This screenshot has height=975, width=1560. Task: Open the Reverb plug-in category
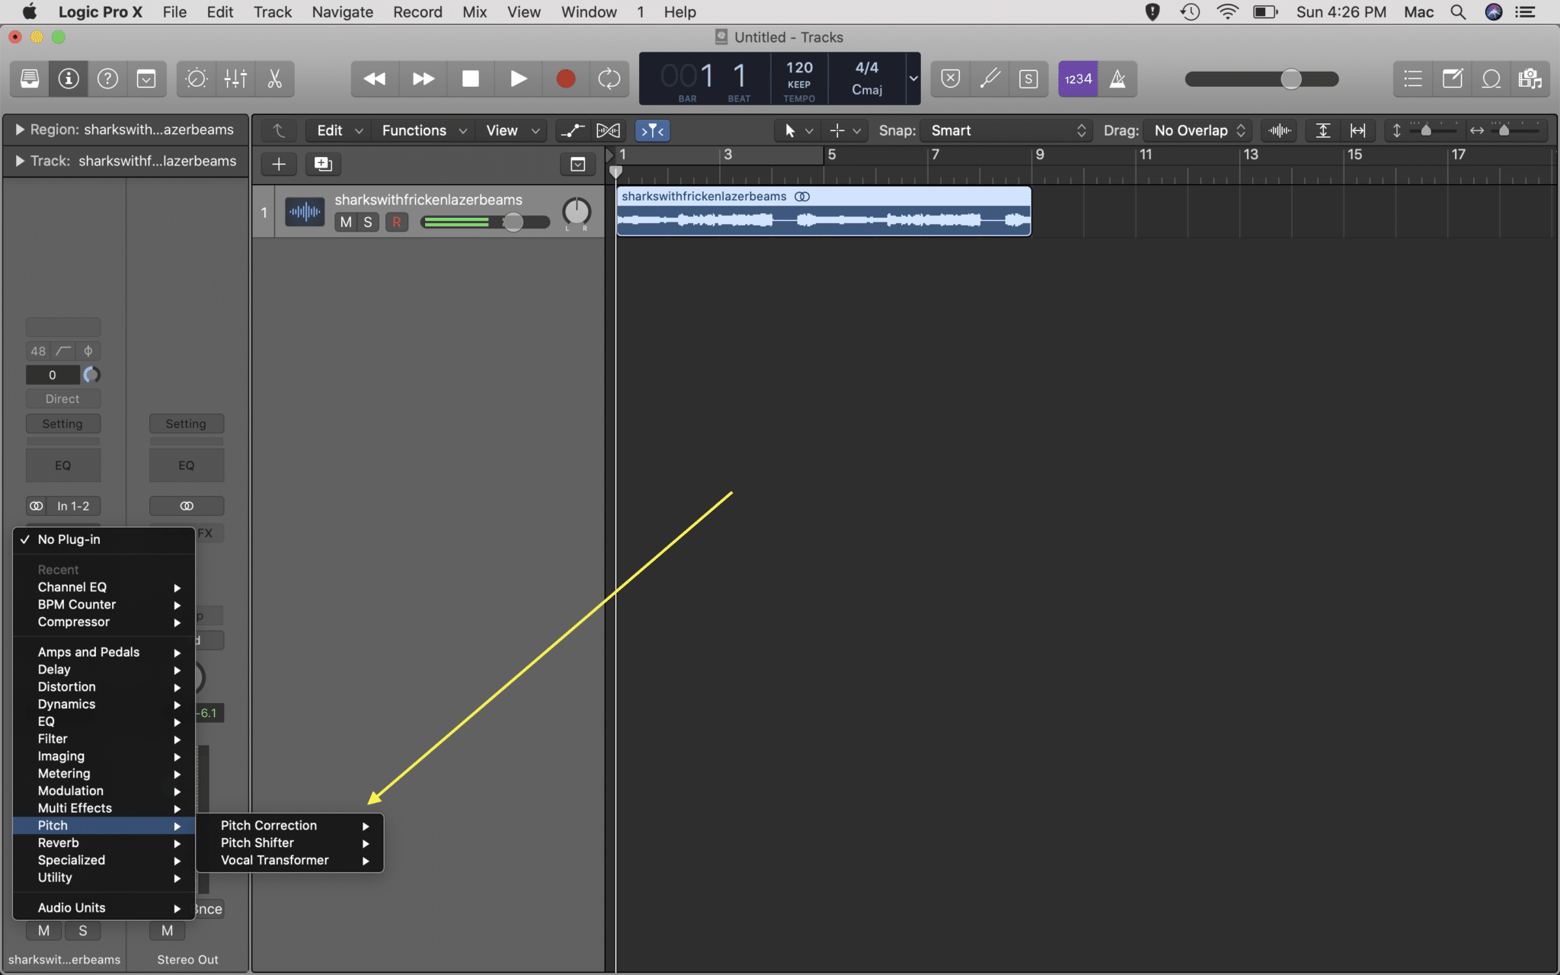click(104, 842)
